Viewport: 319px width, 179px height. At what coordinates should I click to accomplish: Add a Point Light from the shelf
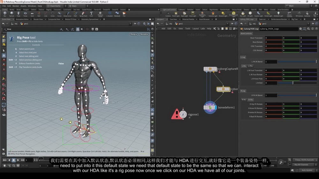tap(176, 14)
